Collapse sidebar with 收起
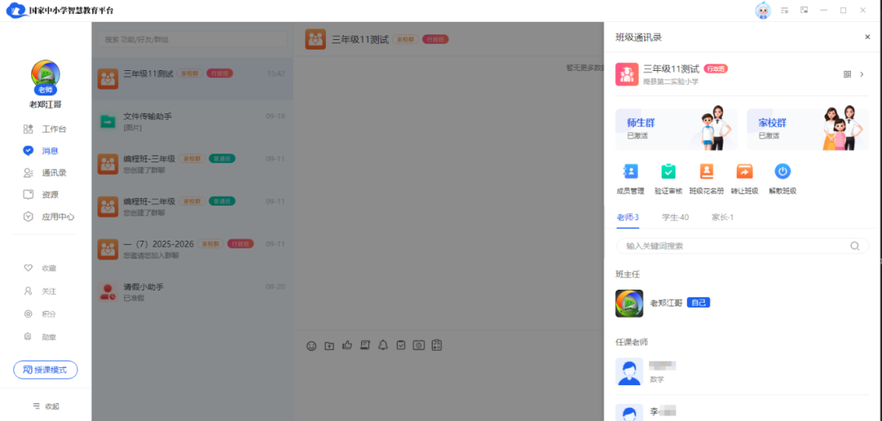The height and width of the screenshot is (421, 882). click(46, 405)
